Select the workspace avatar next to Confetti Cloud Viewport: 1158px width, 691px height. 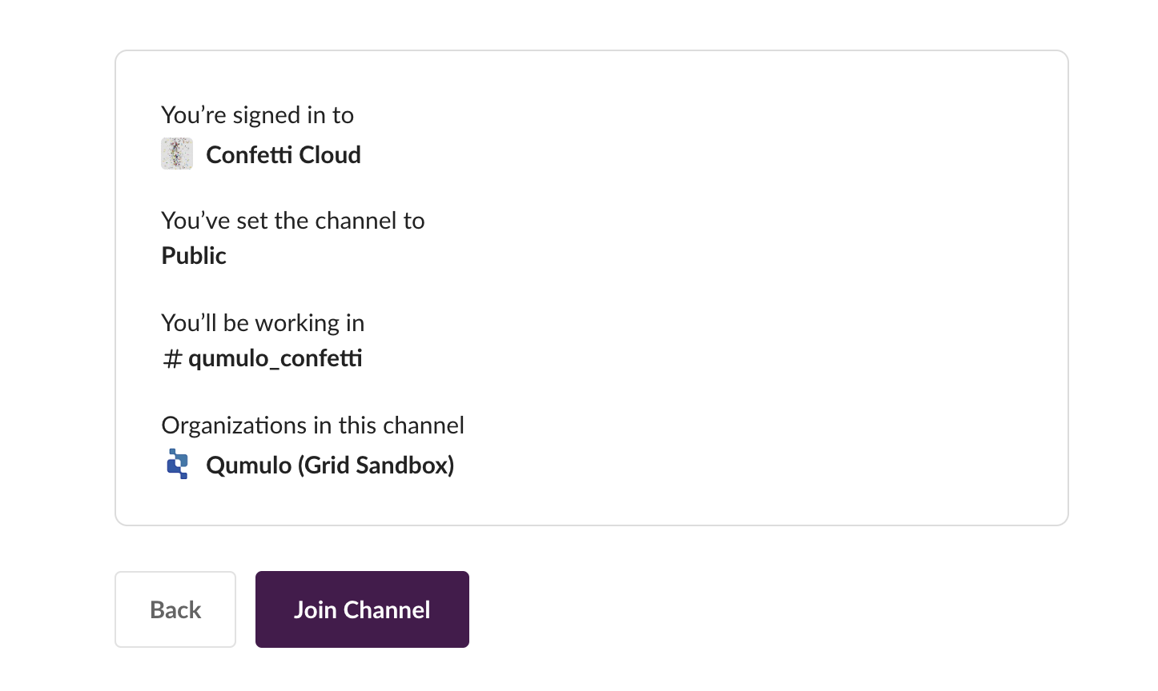tap(176, 153)
